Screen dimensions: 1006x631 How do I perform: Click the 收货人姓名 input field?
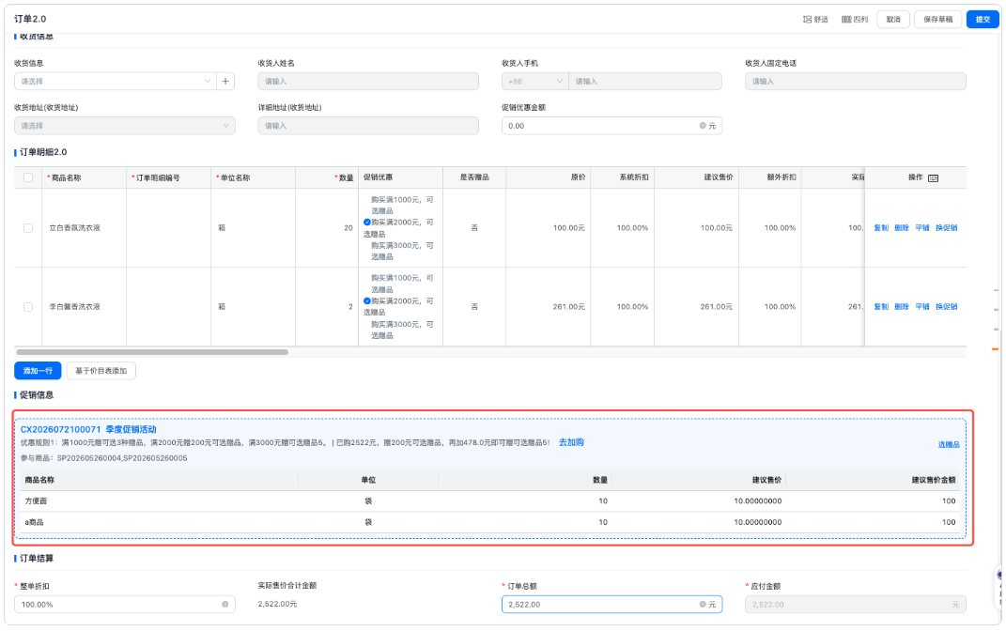tap(368, 82)
